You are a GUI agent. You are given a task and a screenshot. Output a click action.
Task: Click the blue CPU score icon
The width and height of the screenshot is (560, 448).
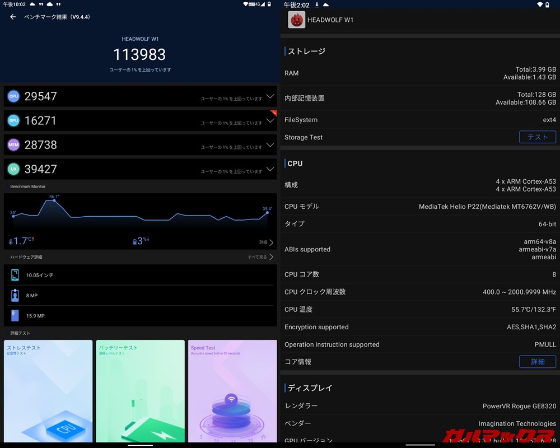(x=13, y=96)
